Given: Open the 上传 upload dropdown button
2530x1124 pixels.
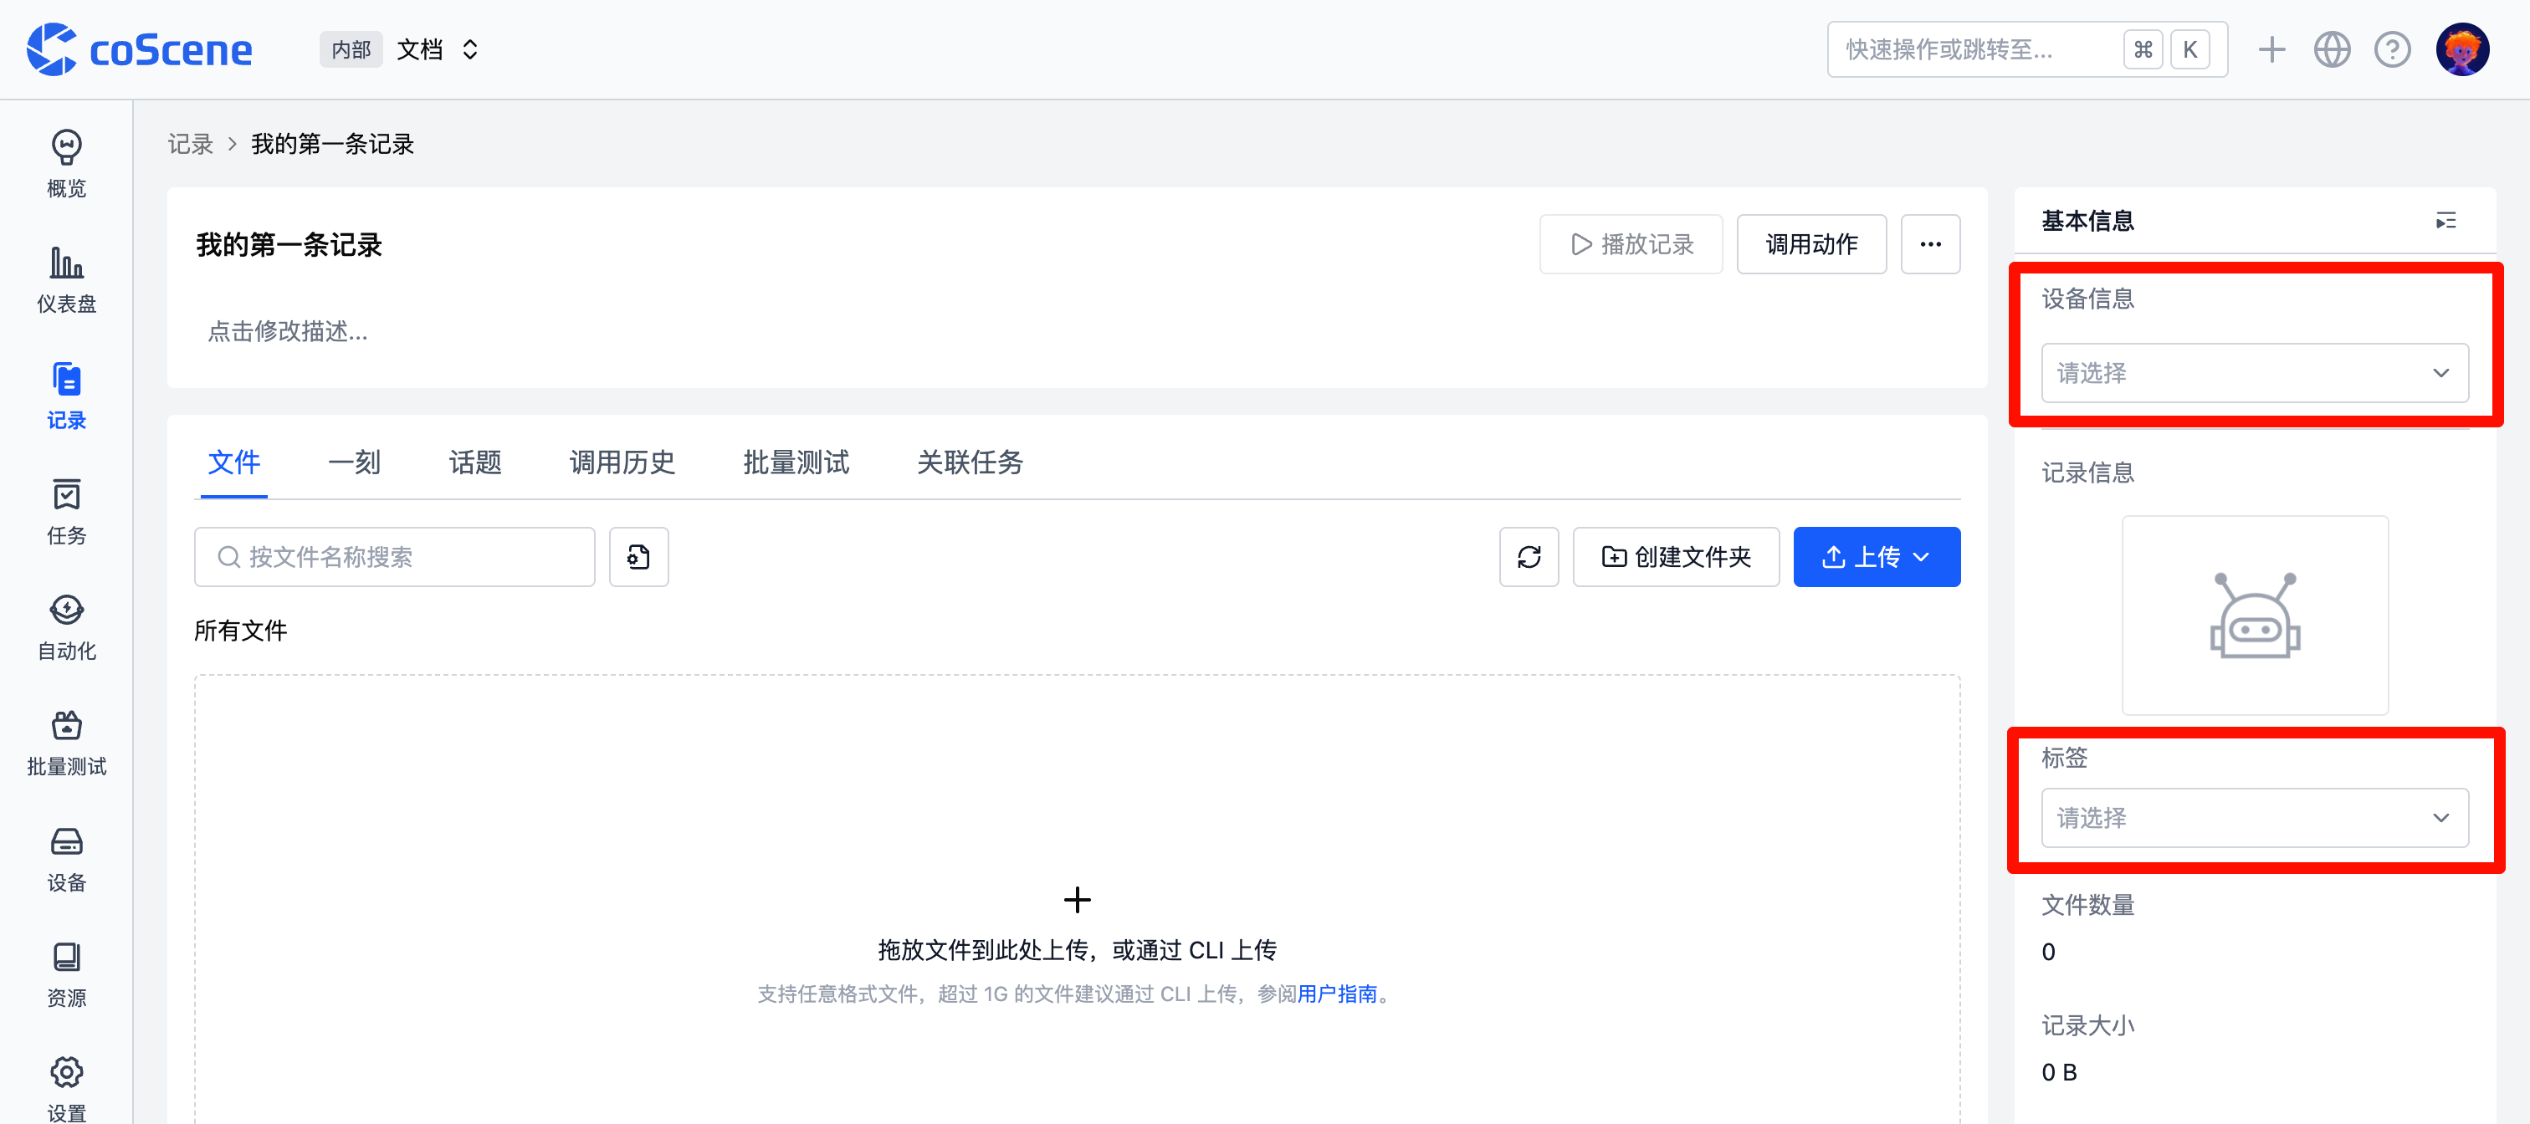Looking at the screenshot, I should (1876, 557).
